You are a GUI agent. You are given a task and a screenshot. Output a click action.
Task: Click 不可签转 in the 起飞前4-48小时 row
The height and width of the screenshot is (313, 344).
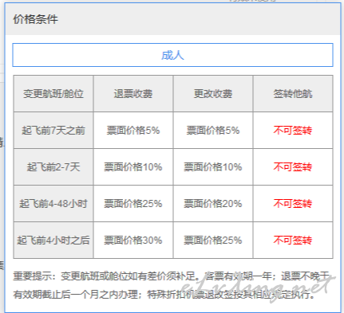pyautogui.click(x=293, y=204)
